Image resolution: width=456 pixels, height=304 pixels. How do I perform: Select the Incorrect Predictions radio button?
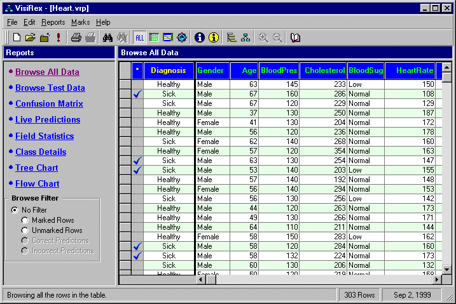[25, 251]
